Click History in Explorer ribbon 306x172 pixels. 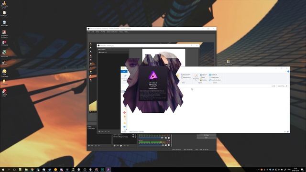[x=203, y=80]
